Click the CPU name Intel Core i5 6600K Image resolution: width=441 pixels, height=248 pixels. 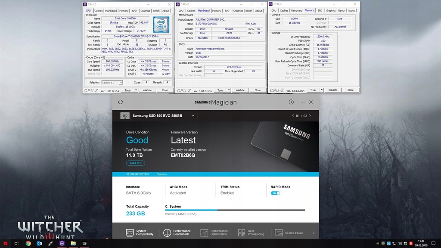(x=126, y=19)
